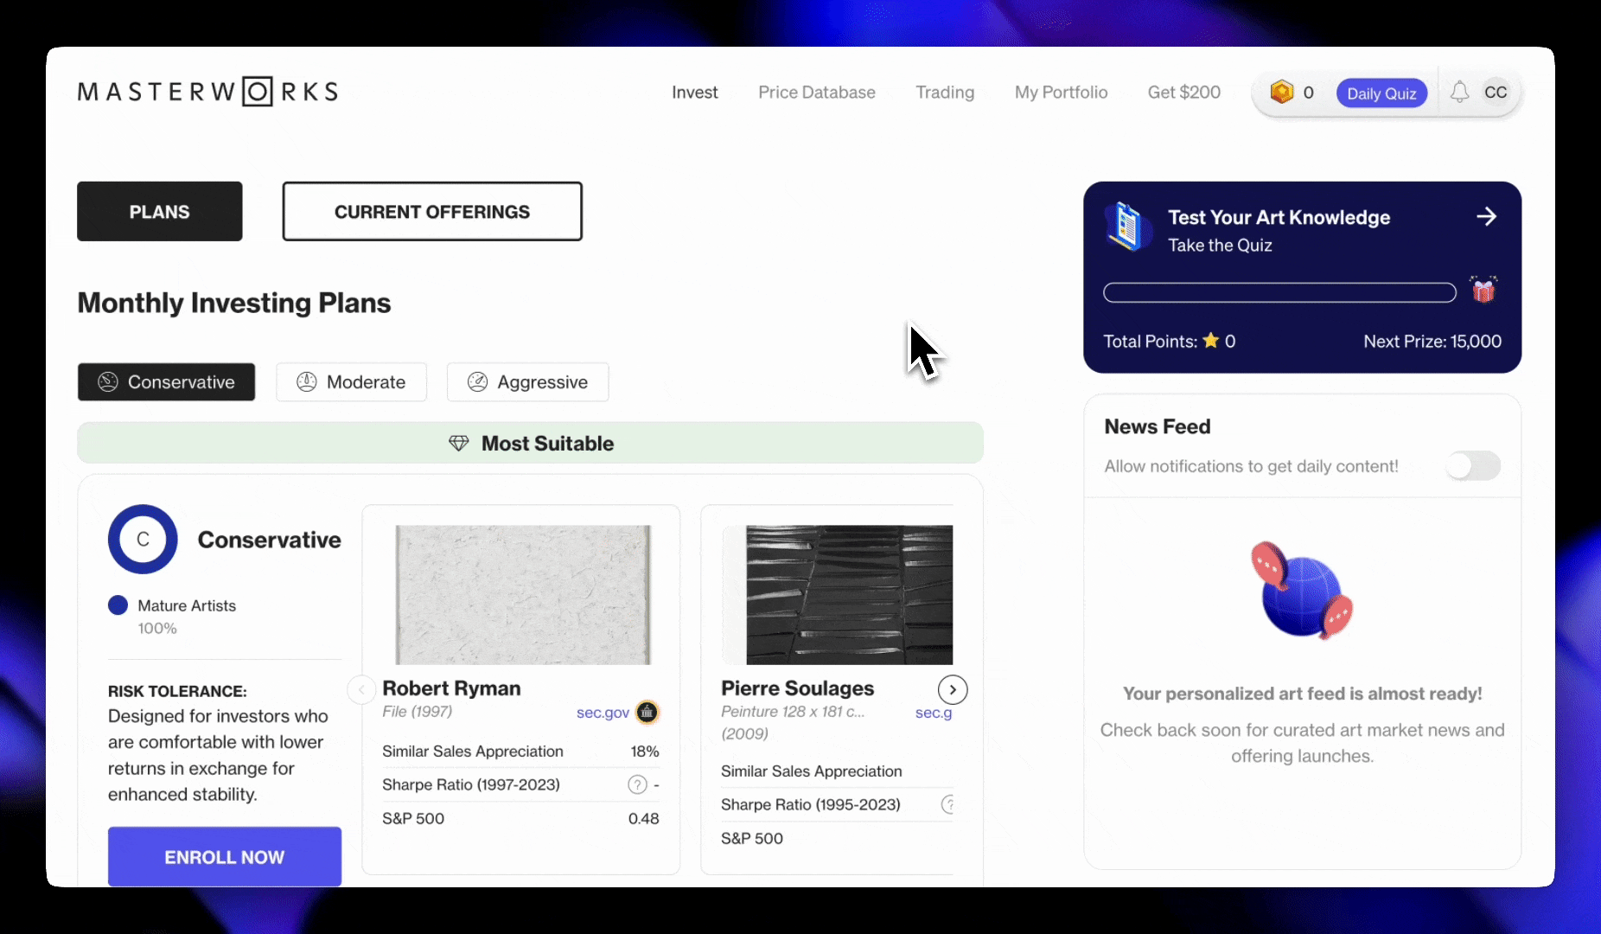Open the Robert Ryman artwork thumbnail

(x=523, y=595)
